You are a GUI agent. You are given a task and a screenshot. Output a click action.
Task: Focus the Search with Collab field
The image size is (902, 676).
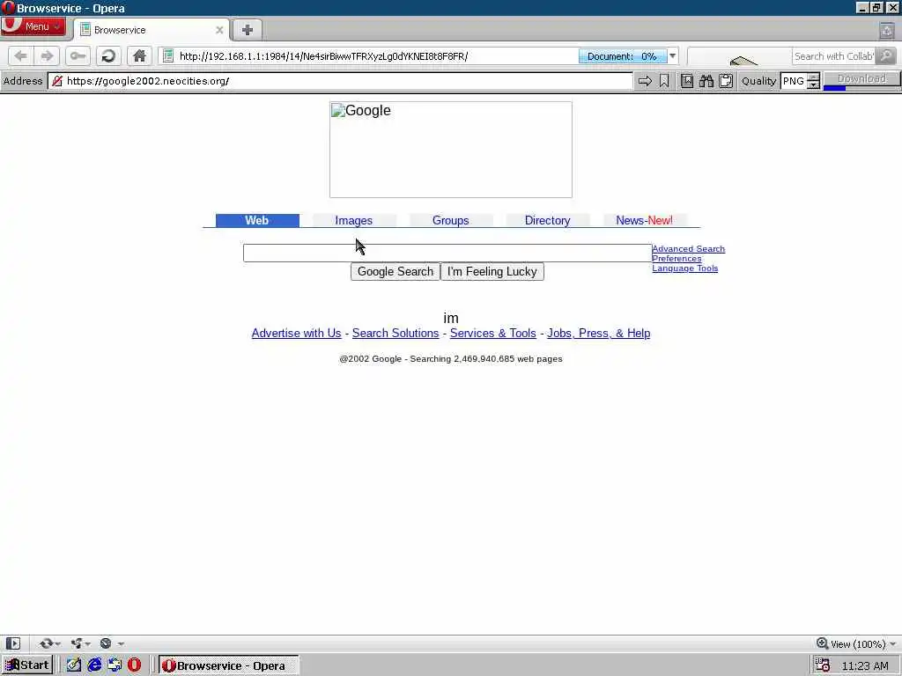(833, 55)
